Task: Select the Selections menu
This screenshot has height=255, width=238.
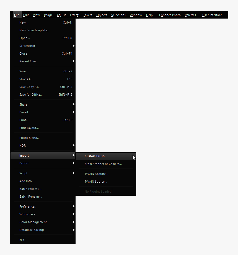Action: click(118, 15)
